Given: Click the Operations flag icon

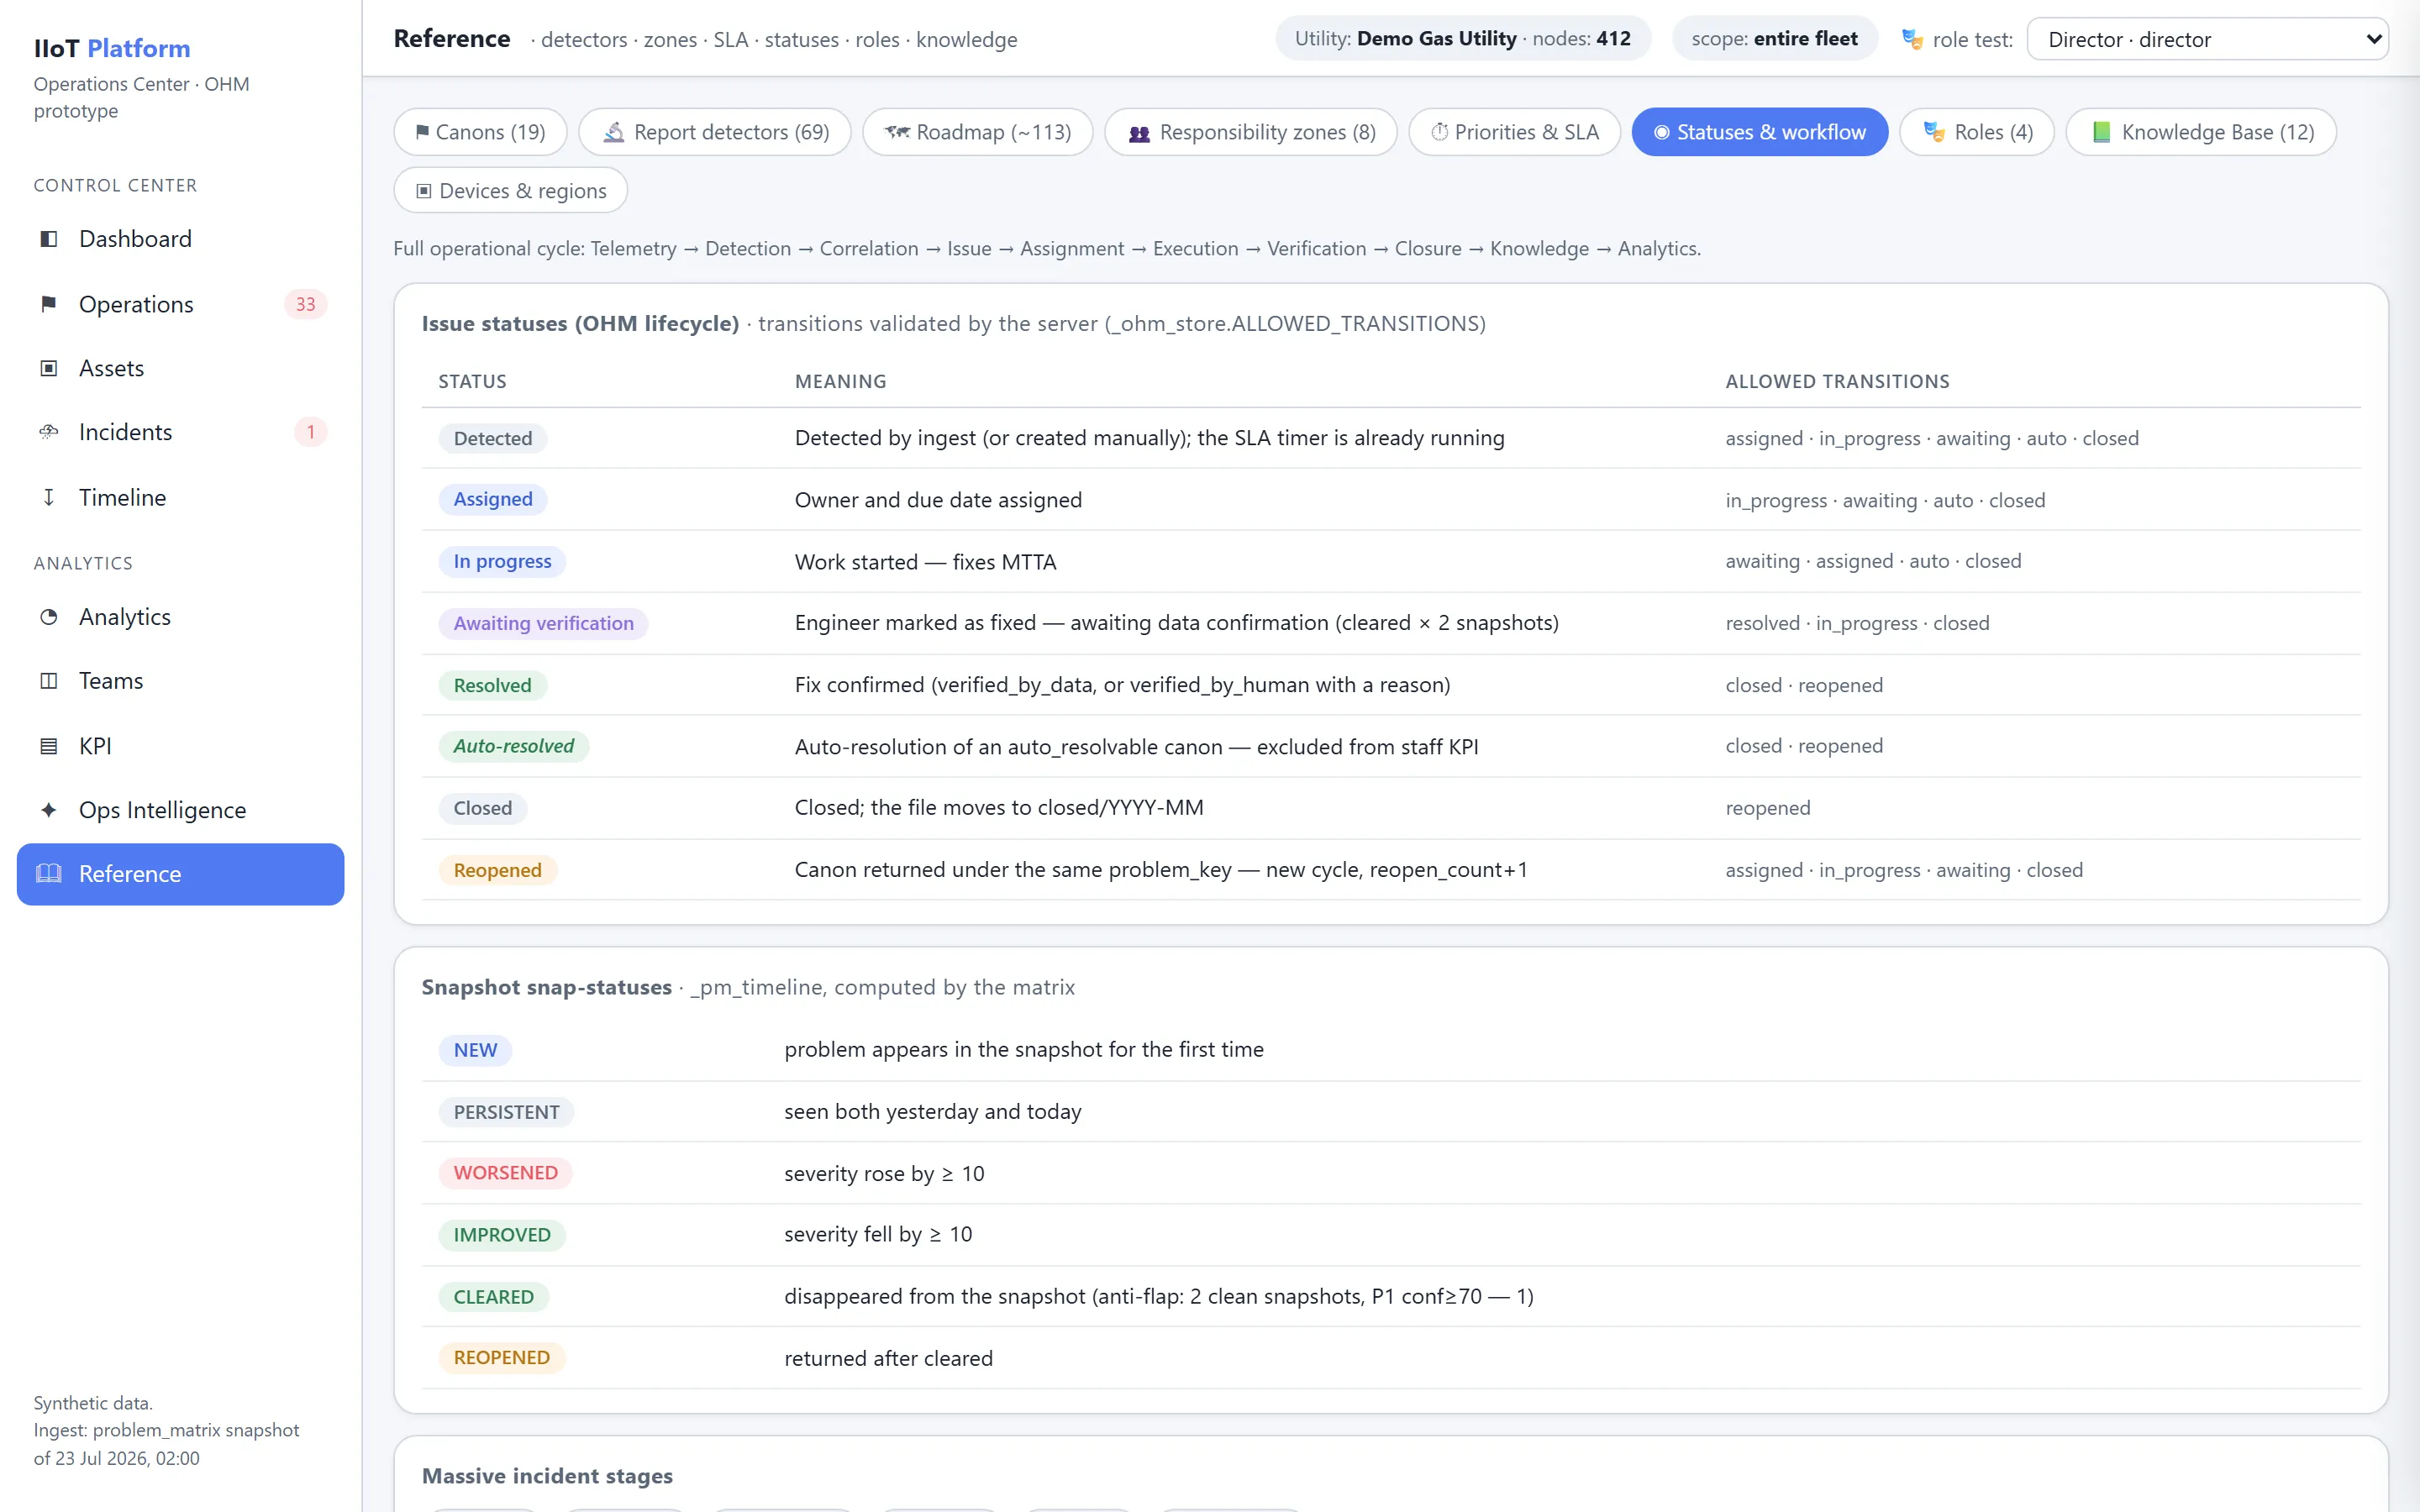Looking at the screenshot, I should 48,304.
